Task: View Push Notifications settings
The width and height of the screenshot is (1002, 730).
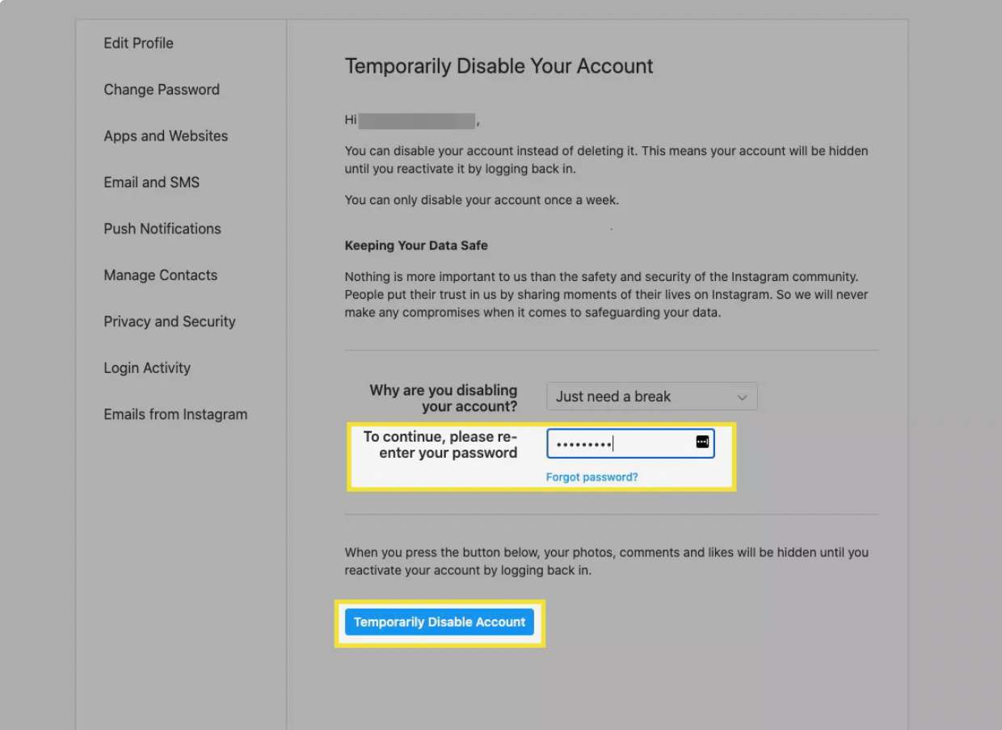Action: click(162, 229)
